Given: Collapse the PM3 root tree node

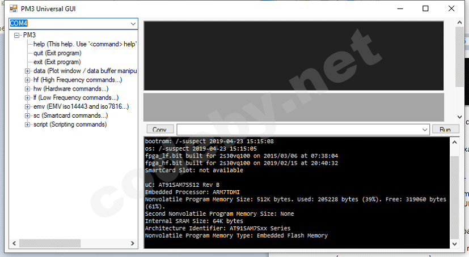Looking at the screenshot, I should 17,35.
